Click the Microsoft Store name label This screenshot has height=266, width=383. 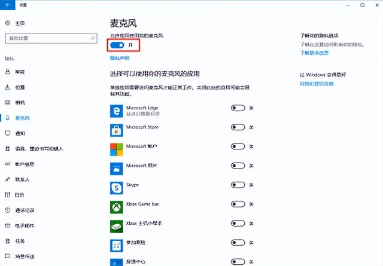(x=142, y=127)
